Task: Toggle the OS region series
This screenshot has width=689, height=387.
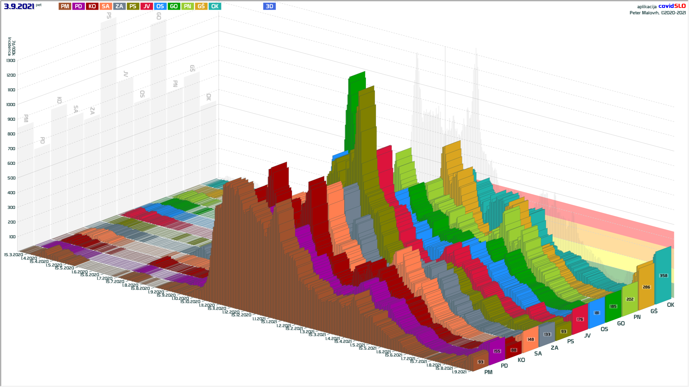Action: [x=160, y=6]
